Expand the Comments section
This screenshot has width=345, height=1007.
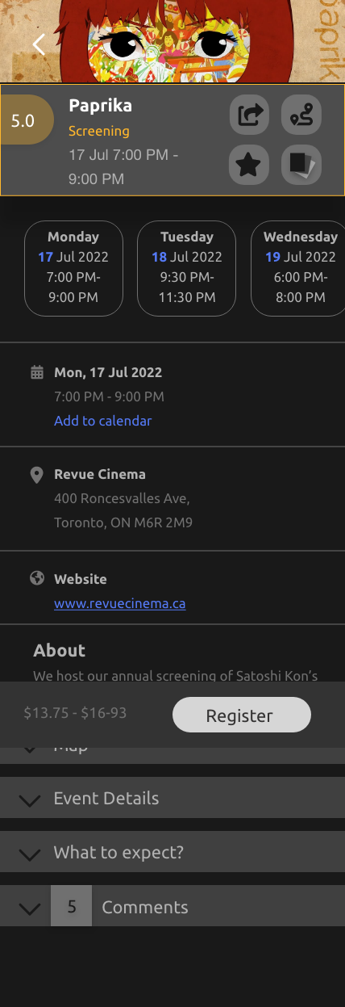172,906
